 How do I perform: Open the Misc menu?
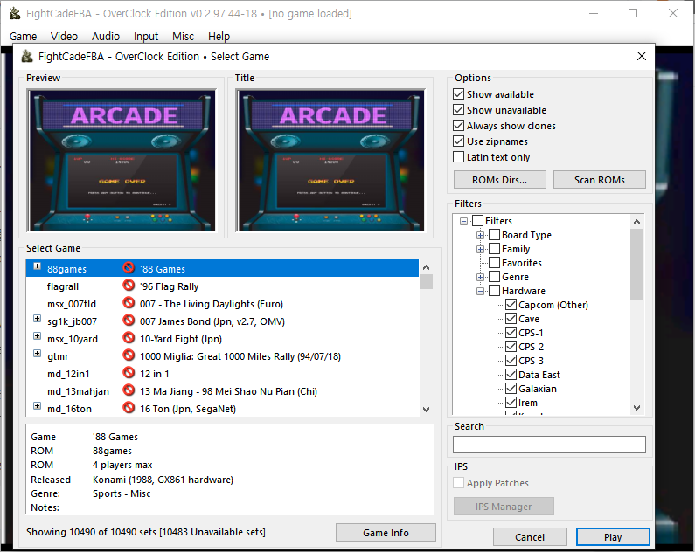tap(183, 37)
